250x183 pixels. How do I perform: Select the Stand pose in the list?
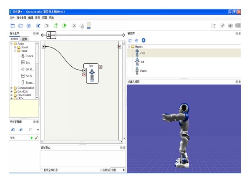pos(142,71)
